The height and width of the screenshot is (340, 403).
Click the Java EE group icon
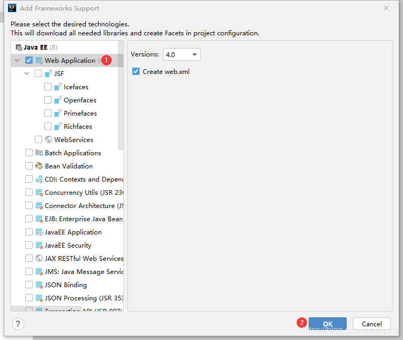tap(19, 48)
